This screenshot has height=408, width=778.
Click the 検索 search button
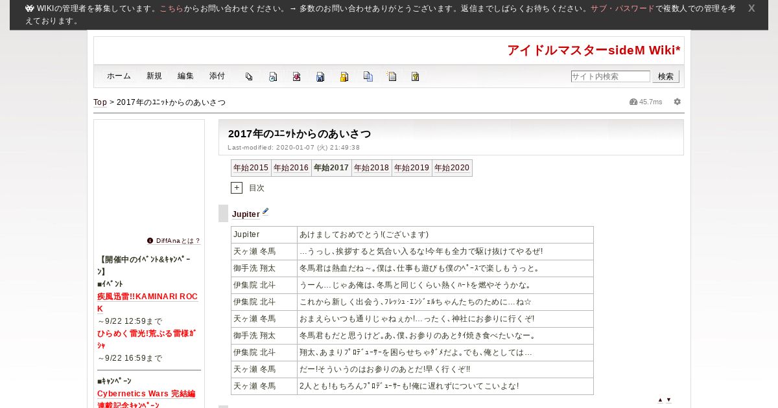(666, 76)
